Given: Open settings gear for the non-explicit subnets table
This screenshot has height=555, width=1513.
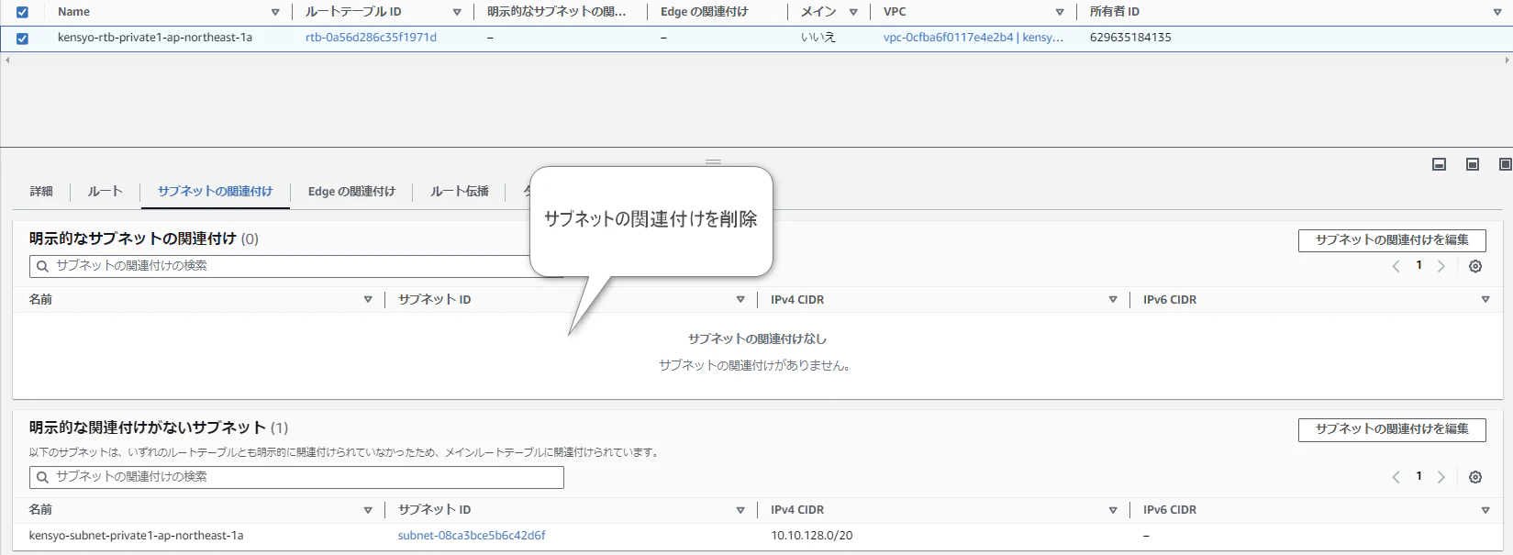Looking at the screenshot, I should 1475,477.
